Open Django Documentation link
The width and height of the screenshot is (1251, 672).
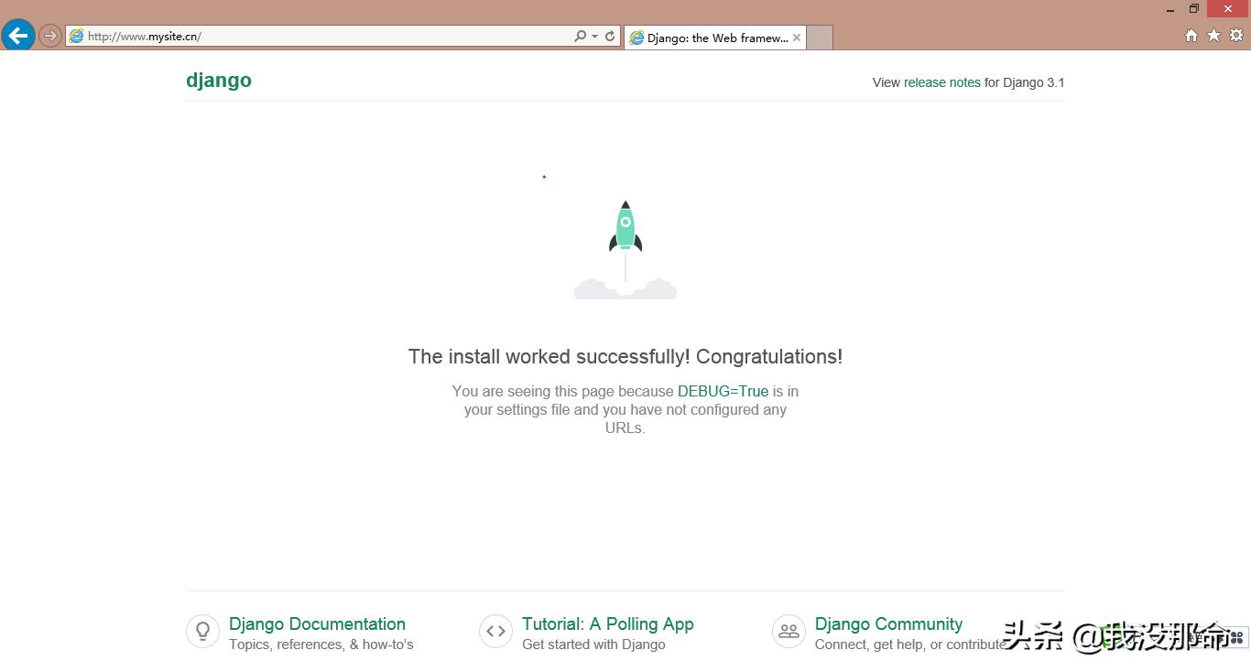[x=317, y=623]
